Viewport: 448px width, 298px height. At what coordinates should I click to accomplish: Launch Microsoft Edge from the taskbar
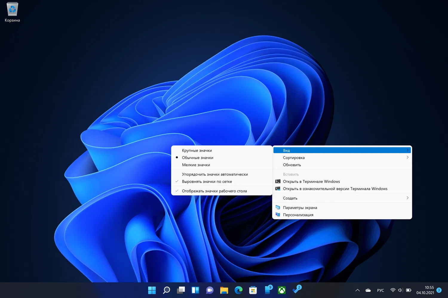(238, 290)
